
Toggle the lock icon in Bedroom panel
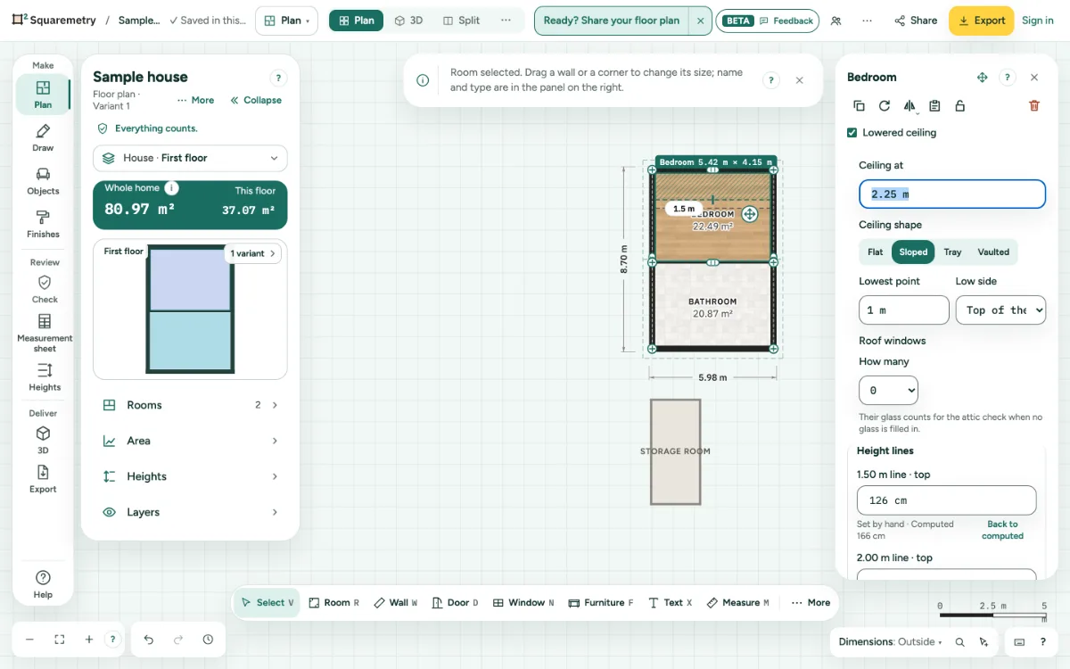[959, 105]
